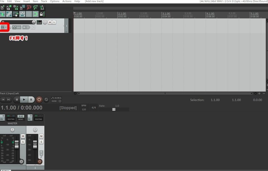Open the IN input dropdown on the Track 1 mixer strip

[41, 153]
